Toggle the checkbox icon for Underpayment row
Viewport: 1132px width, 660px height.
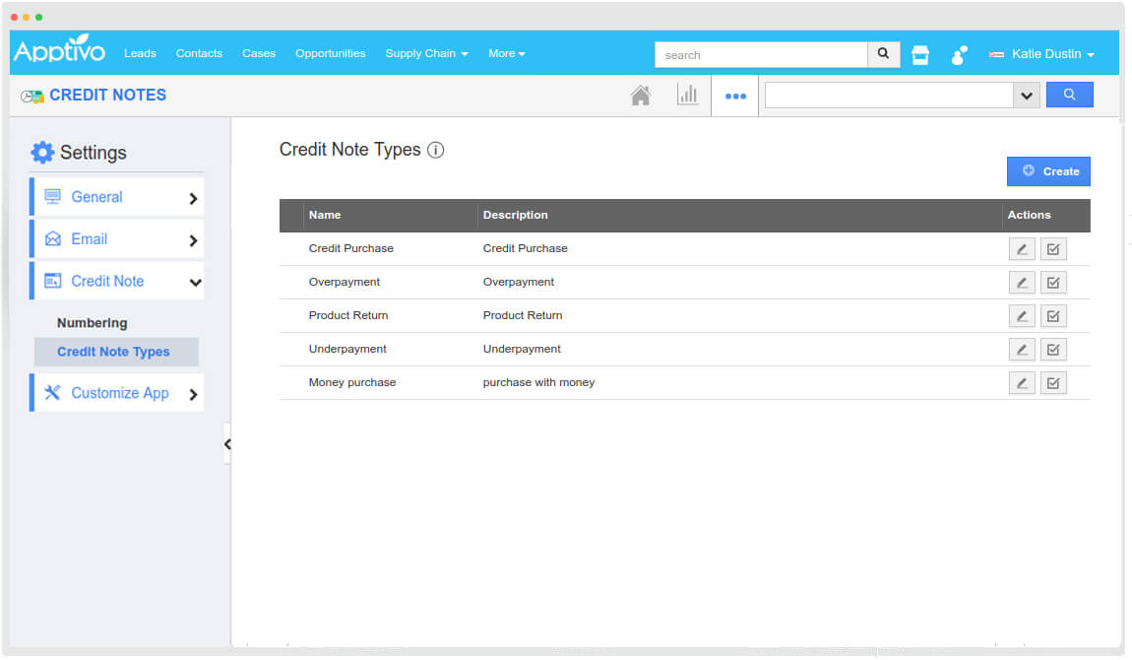coord(1053,350)
